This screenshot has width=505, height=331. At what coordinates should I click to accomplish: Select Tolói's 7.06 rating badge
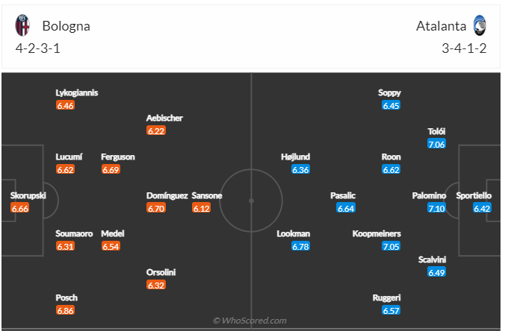(436, 144)
